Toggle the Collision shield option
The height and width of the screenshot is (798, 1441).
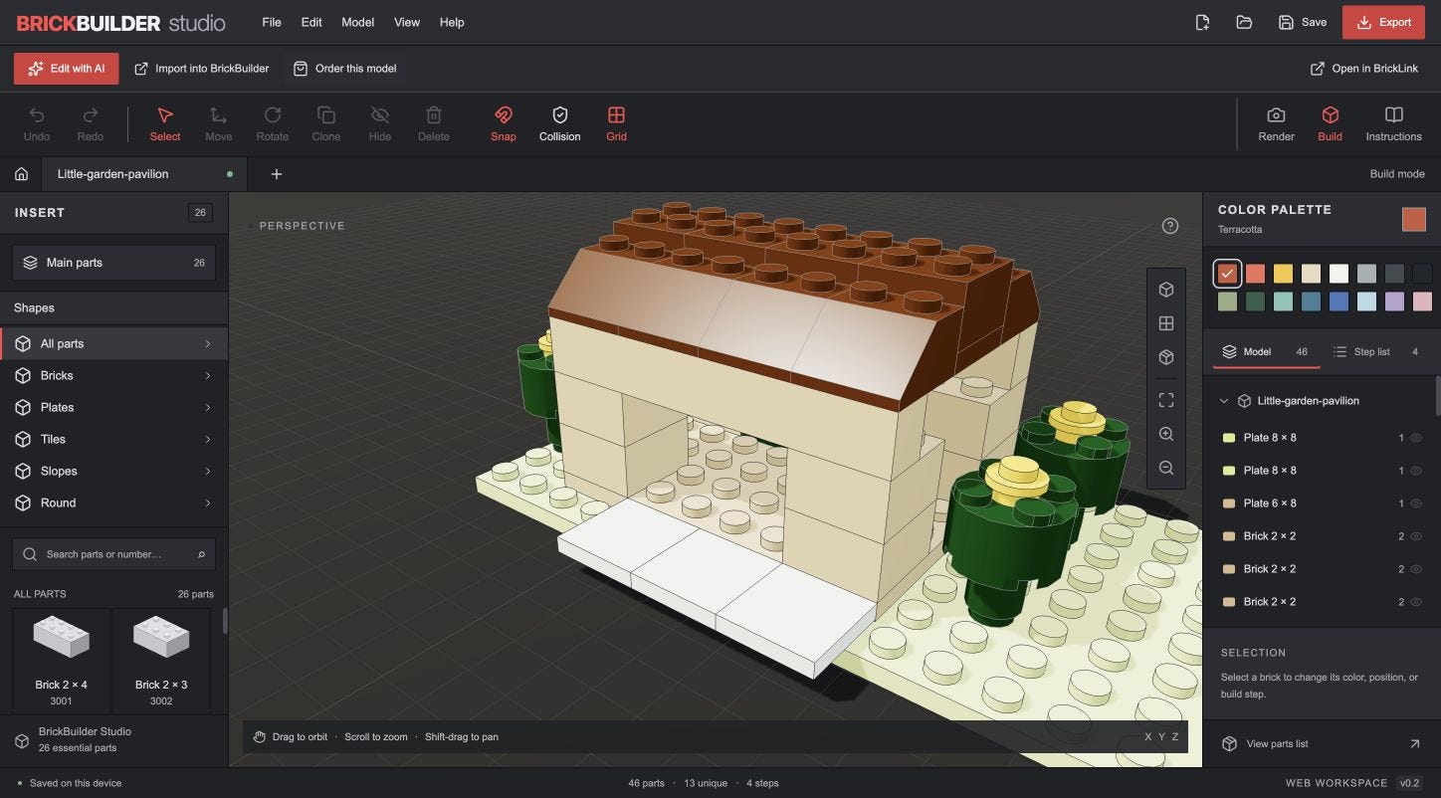(559, 124)
